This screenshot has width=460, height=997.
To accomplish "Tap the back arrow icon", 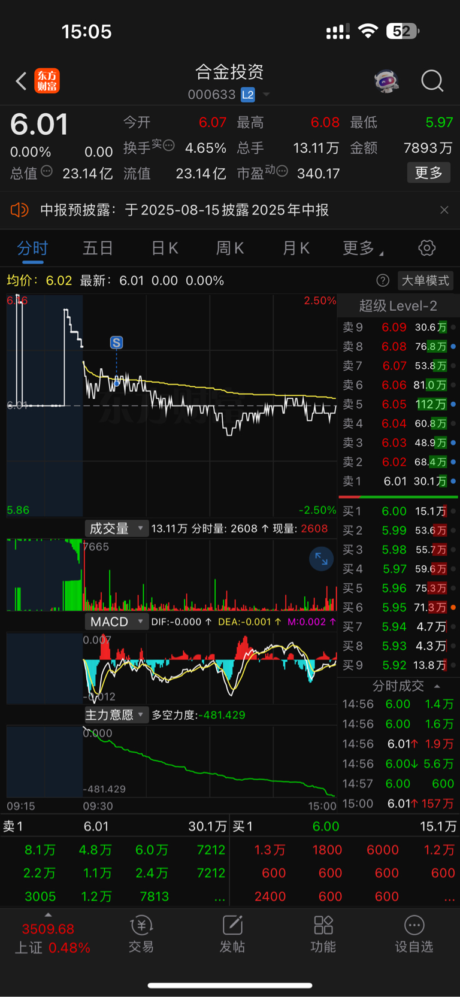I will click(x=21, y=81).
